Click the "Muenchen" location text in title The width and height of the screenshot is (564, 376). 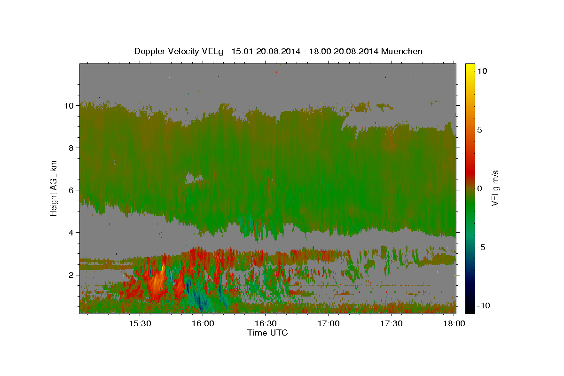tap(402, 51)
